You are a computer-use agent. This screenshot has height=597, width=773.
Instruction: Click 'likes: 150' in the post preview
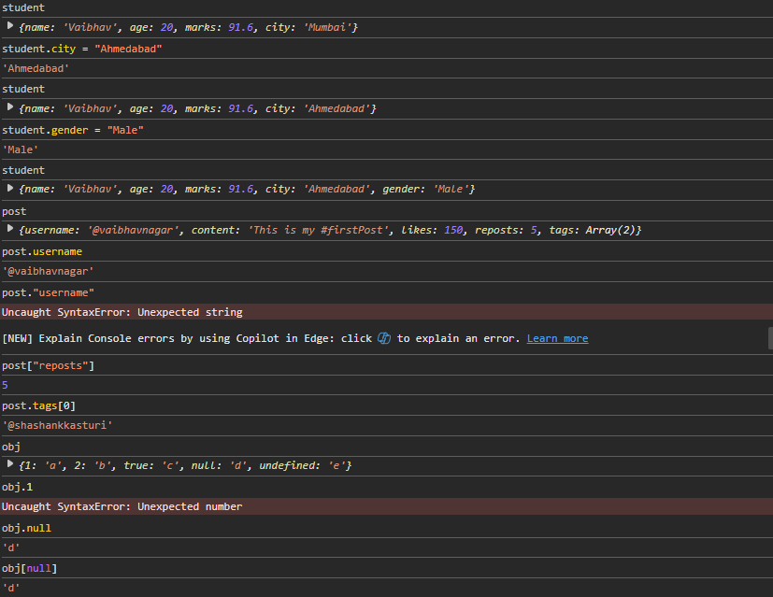(433, 230)
